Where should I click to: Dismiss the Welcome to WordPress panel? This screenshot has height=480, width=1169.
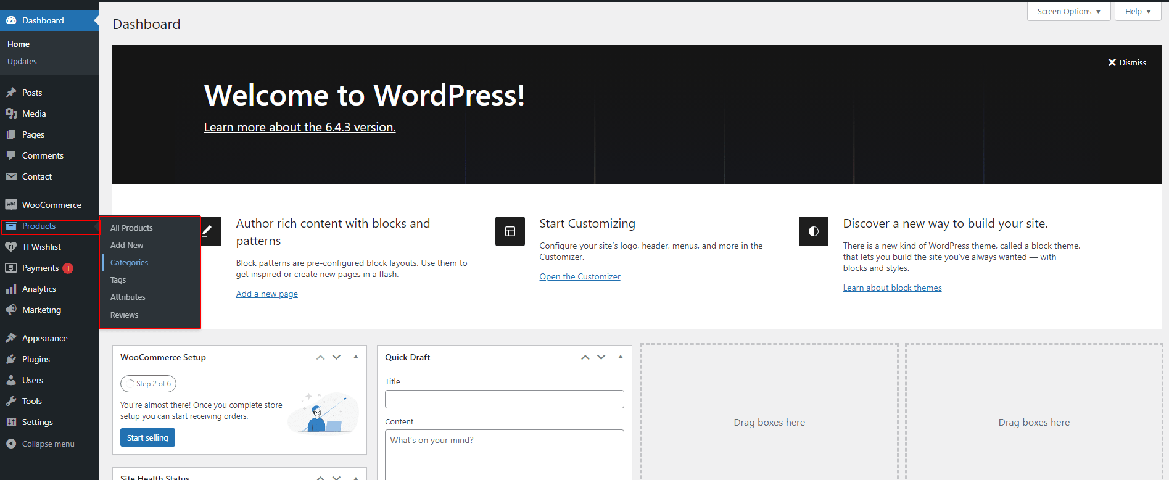click(1127, 62)
